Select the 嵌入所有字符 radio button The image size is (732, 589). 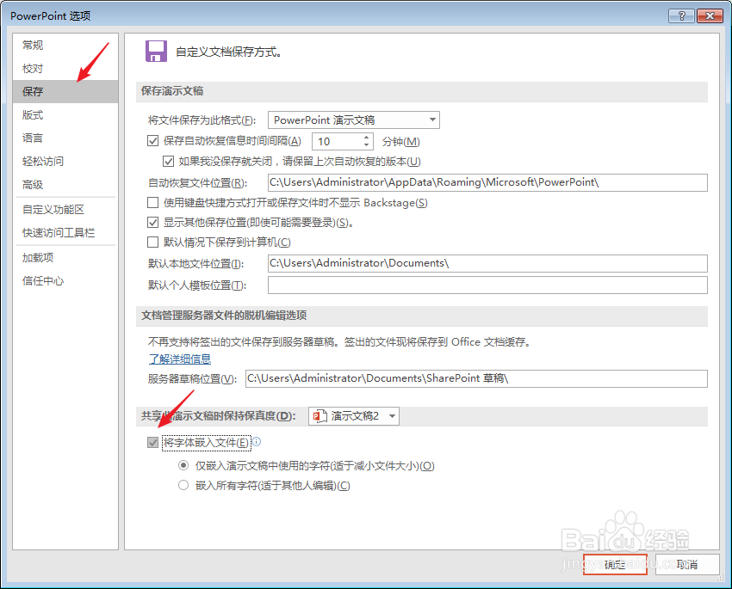pos(183,484)
